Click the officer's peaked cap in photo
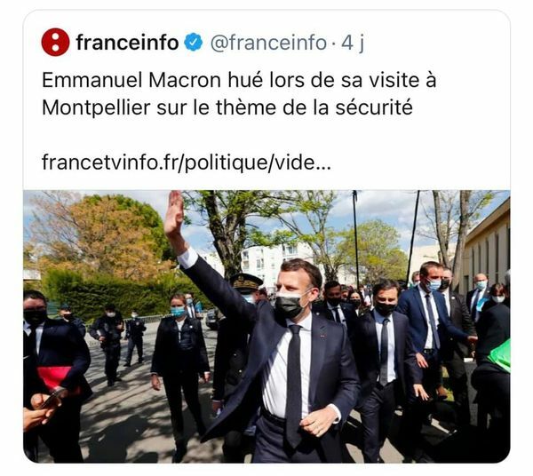This screenshot has height=476, width=533. pyautogui.click(x=246, y=282)
